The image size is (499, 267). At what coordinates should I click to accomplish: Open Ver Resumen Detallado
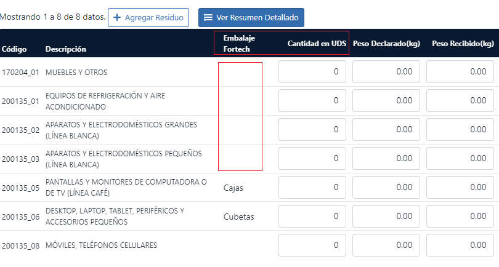251,18
